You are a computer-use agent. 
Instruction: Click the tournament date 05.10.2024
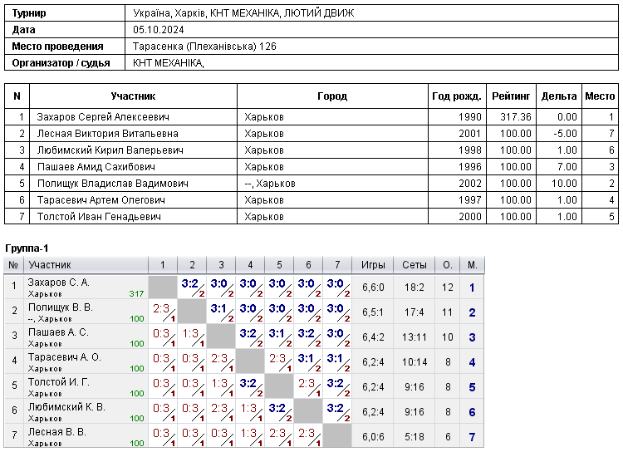pos(159,30)
